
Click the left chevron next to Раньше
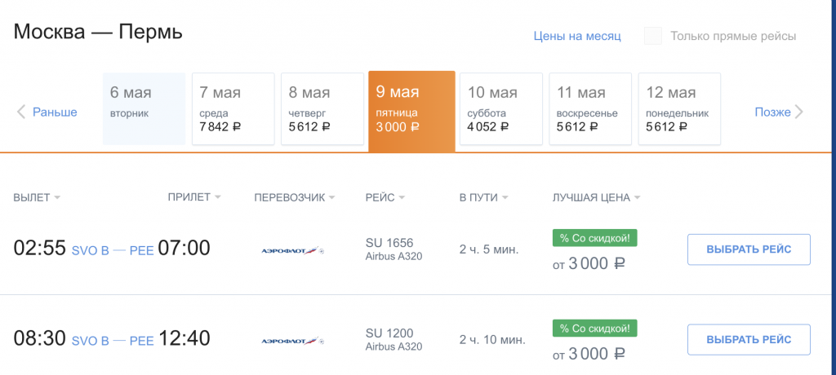click(x=21, y=112)
